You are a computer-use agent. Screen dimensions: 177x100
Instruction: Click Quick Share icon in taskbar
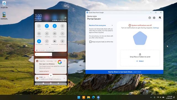(x=98, y=97)
